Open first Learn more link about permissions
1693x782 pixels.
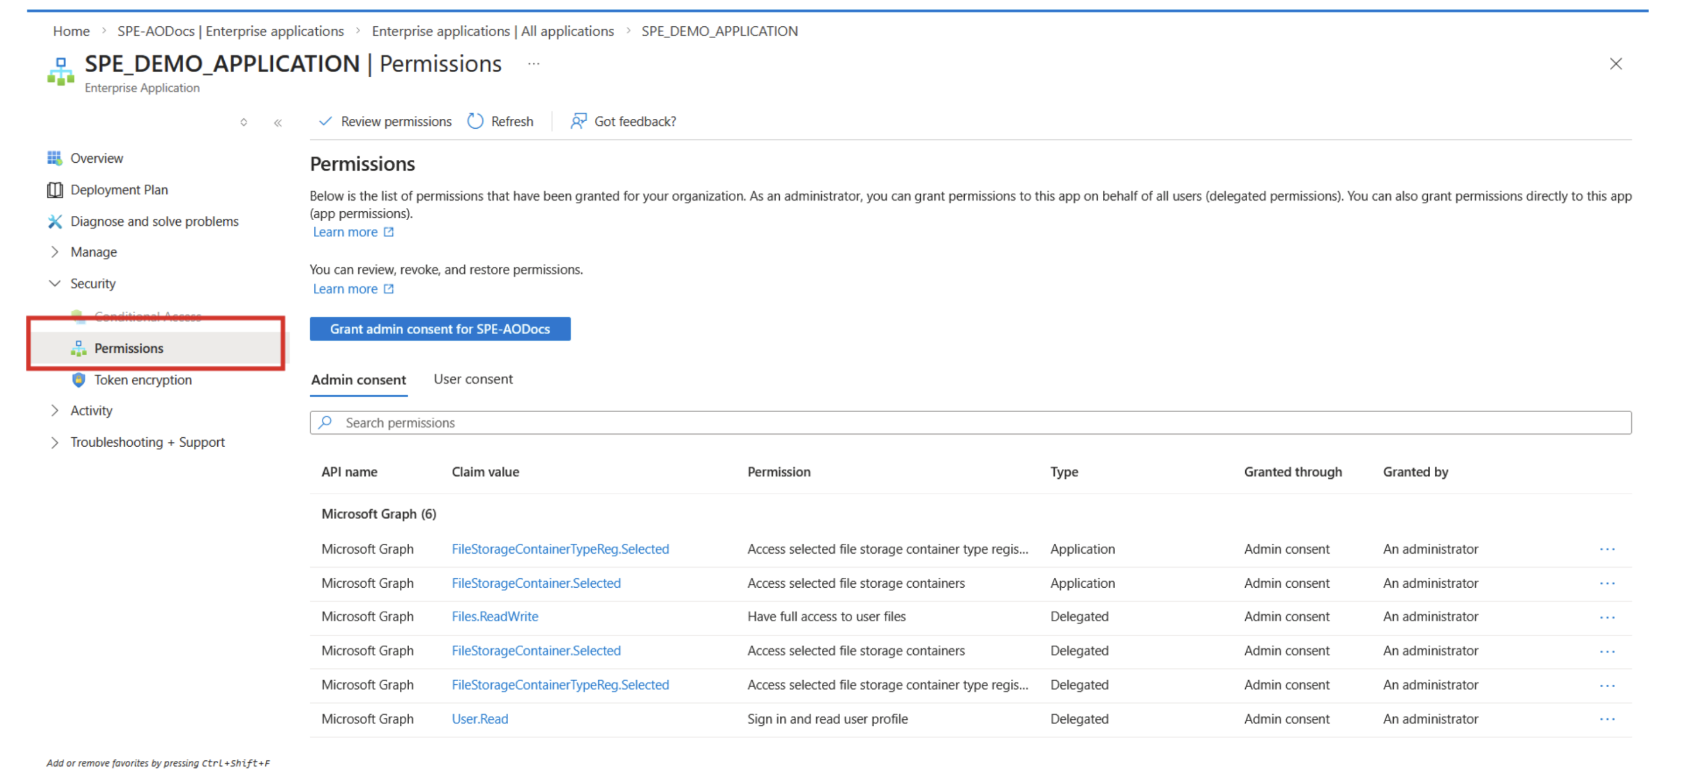(x=346, y=232)
